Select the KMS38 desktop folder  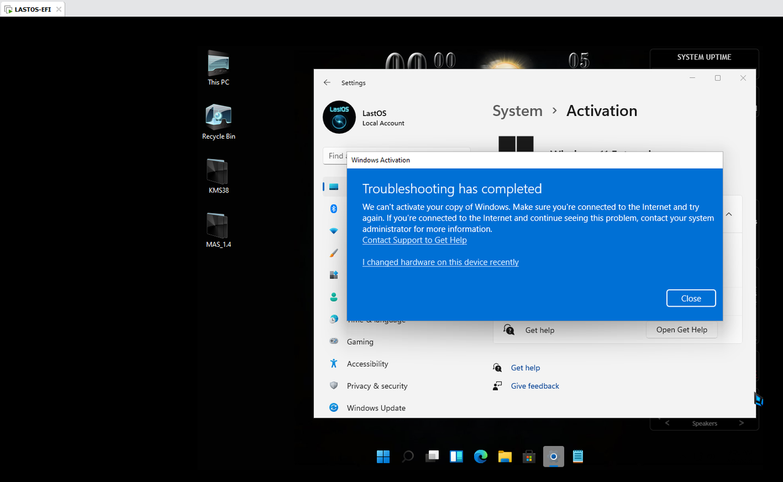[218, 175]
